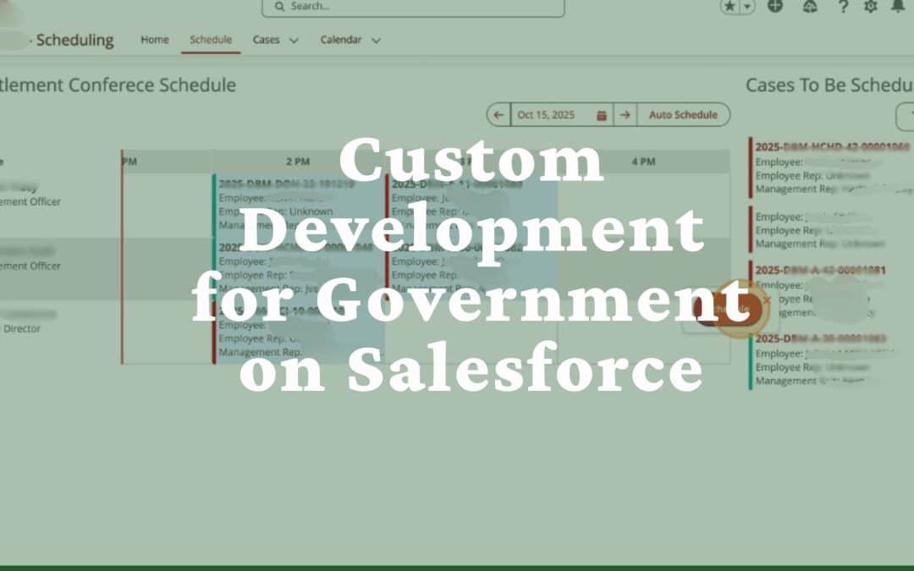Image resolution: width=914 pixels, height=571 pixels.
Task: Create a new record with the plus icon
Action: [775, 8]
